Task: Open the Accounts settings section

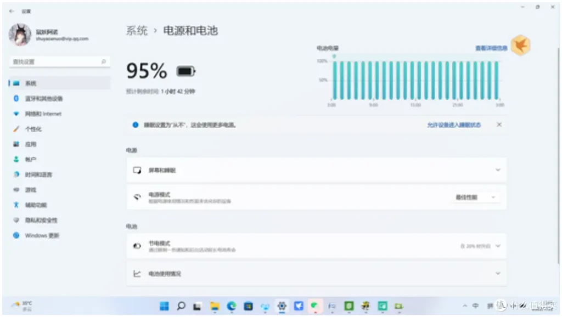Action: tap(30, 160)
